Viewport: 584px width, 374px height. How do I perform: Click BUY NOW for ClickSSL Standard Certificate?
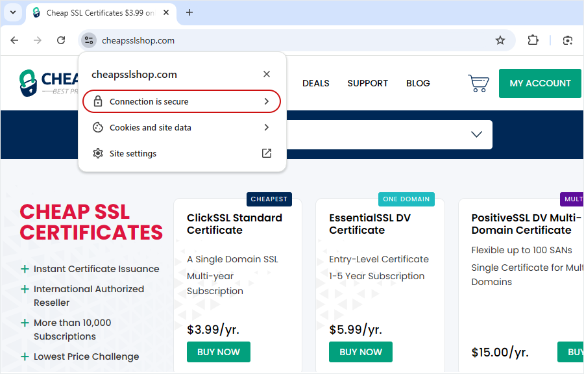[219, 352]
